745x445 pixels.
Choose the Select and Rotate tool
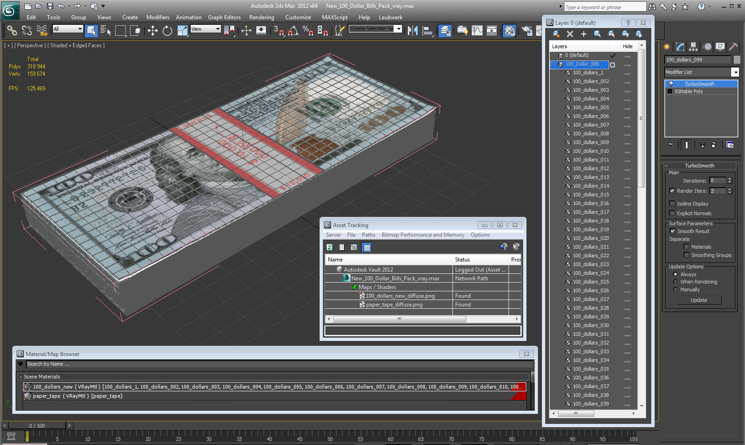167,31
